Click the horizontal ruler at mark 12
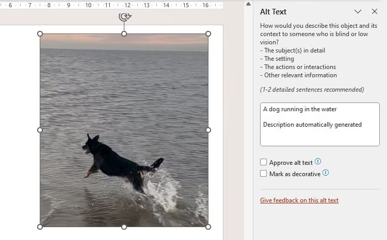The height and width of the screenshot is (240, 387). [127, 5]
